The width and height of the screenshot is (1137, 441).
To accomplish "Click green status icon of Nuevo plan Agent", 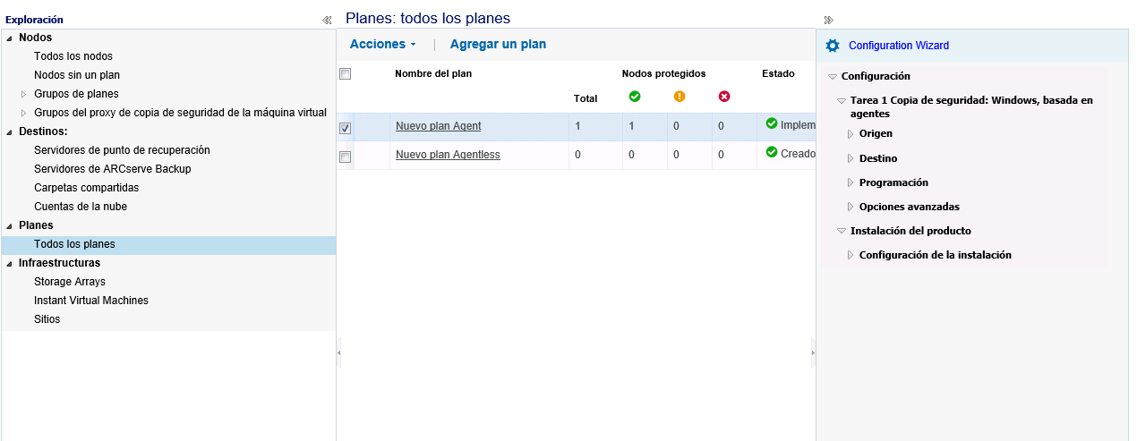I will coord(772,124).
